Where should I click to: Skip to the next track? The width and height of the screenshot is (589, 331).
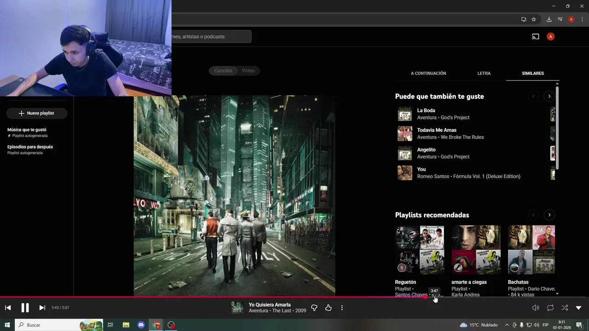click(x=42, y=308)
